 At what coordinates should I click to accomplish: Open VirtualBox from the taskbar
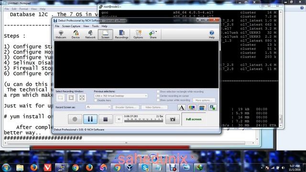click(x=130, y=167)
